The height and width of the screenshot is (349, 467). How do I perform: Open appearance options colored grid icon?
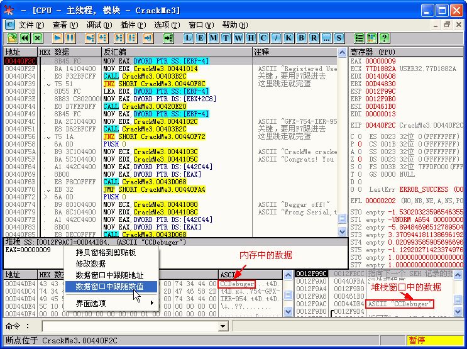click(x=371, y=38)
